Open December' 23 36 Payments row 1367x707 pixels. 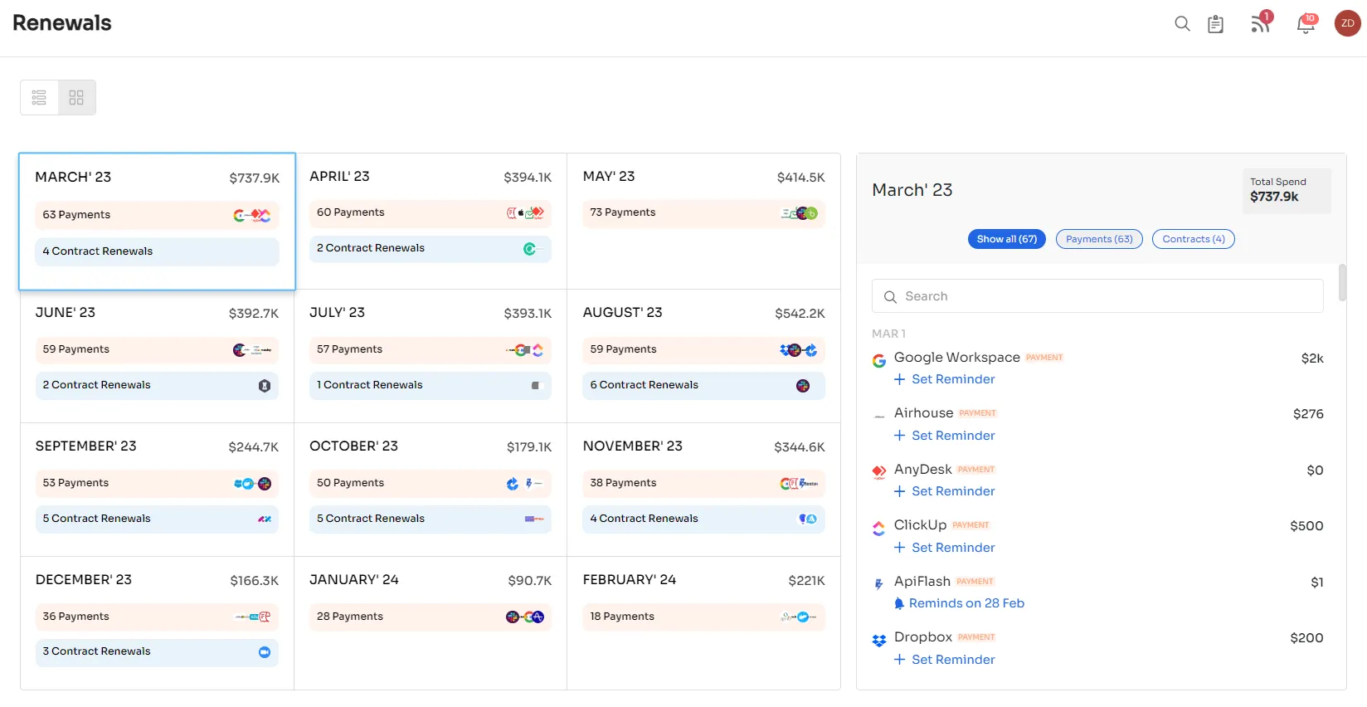157,617
